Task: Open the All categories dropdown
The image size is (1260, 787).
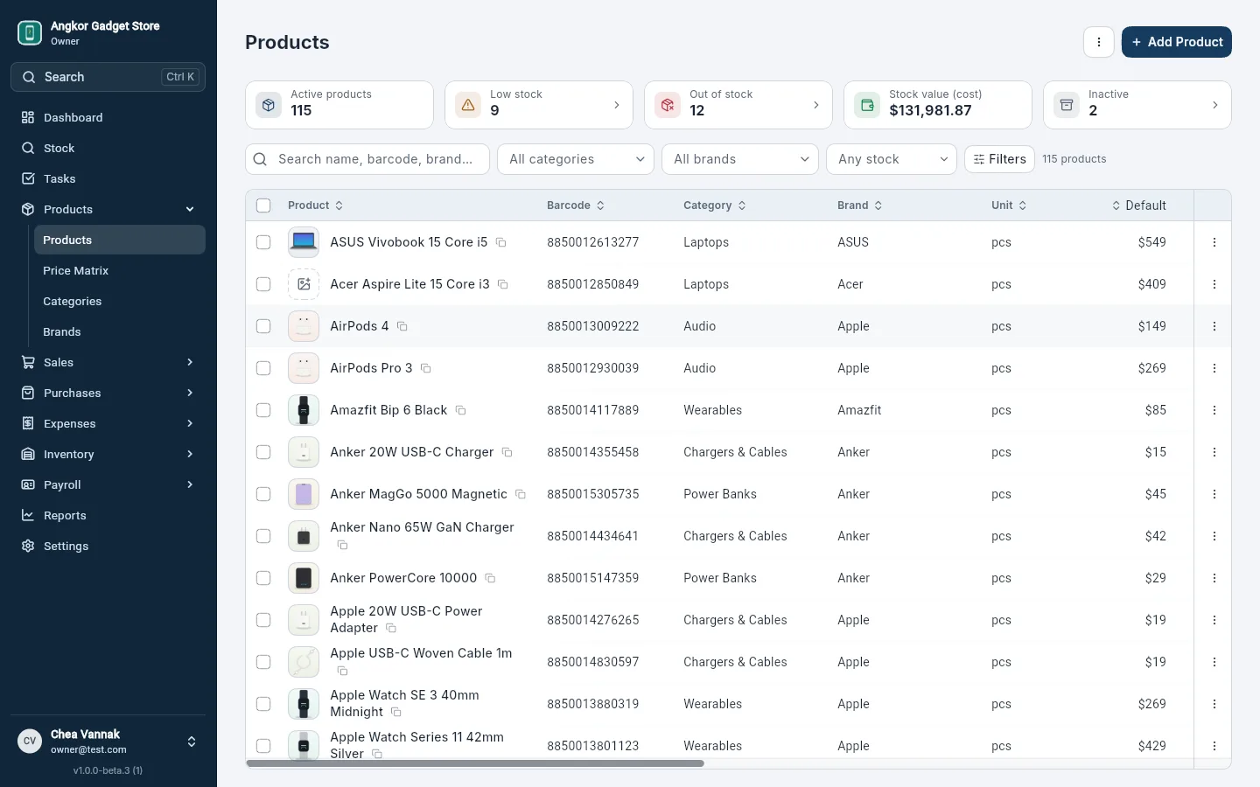Action: [x=576, y=159]
